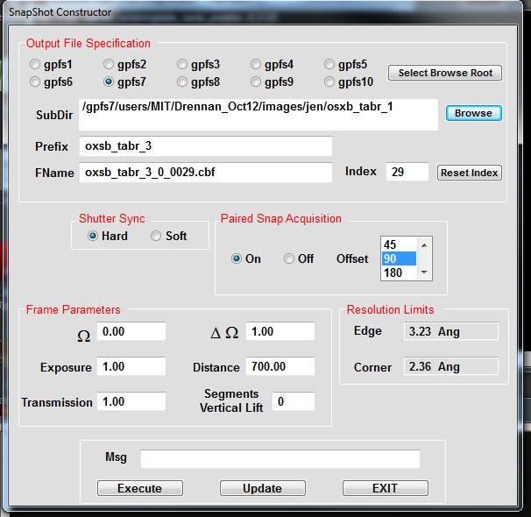Switch shutter sync to Soft
This screenshot has width=531, height=517.
point(156,236)
